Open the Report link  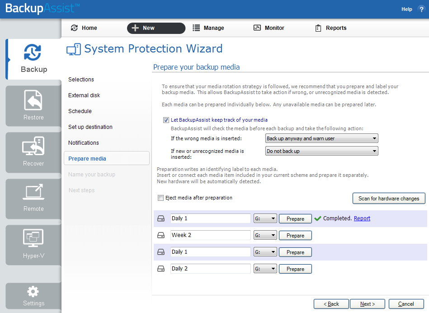[x=362, y=218]
